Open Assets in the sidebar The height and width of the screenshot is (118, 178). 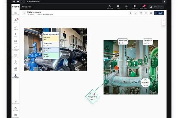16,42
